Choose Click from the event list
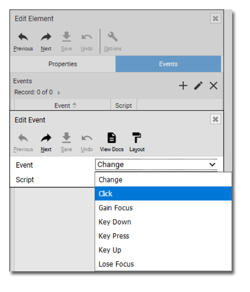Image resolution: width=250 pixels, height=292 pixels. click(163, 194)
